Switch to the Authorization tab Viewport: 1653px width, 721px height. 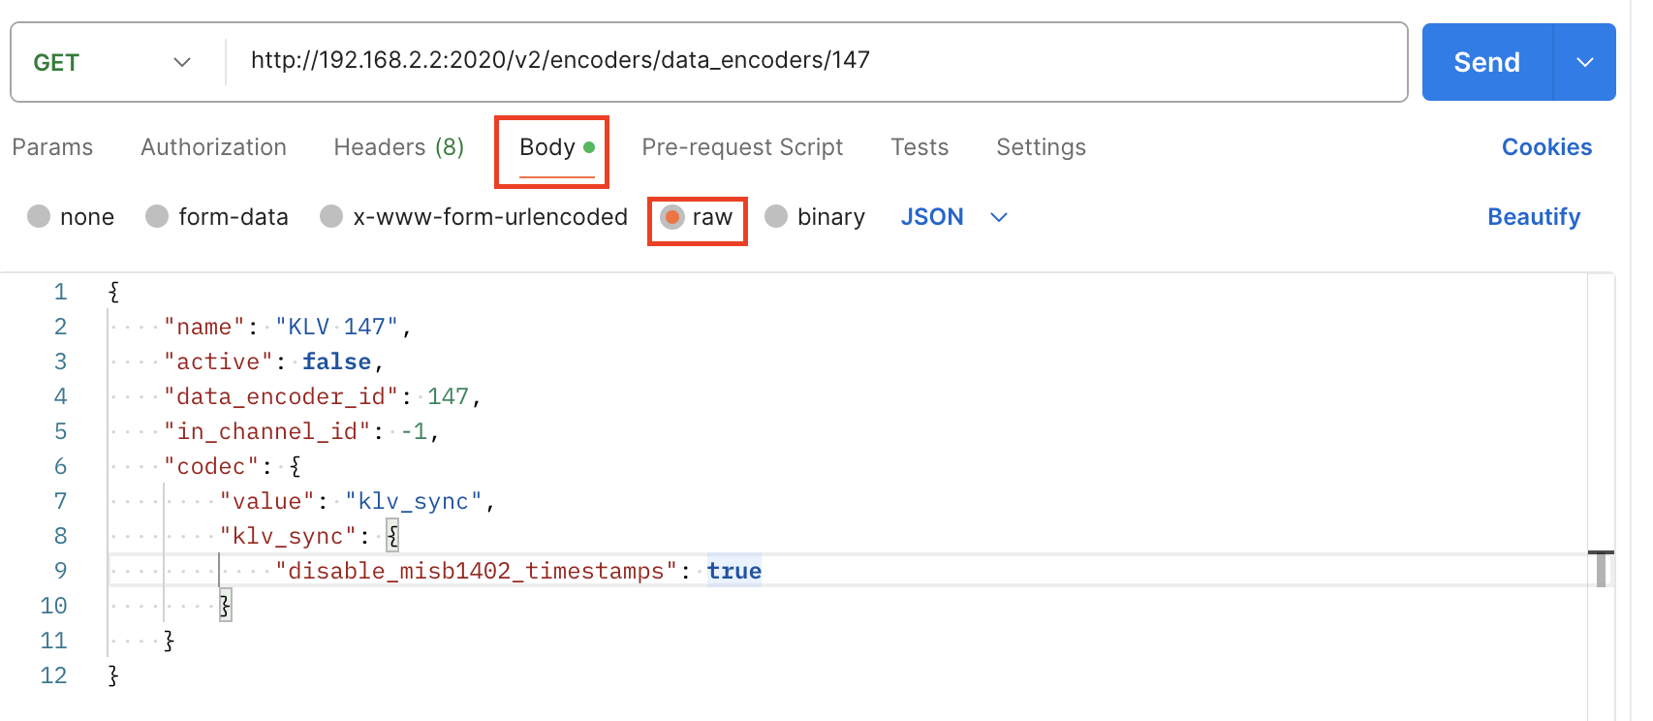pos(213,147)
